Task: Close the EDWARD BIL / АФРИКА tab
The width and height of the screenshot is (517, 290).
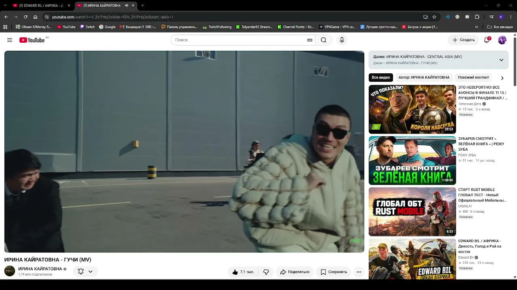Action: click(69, 6)
